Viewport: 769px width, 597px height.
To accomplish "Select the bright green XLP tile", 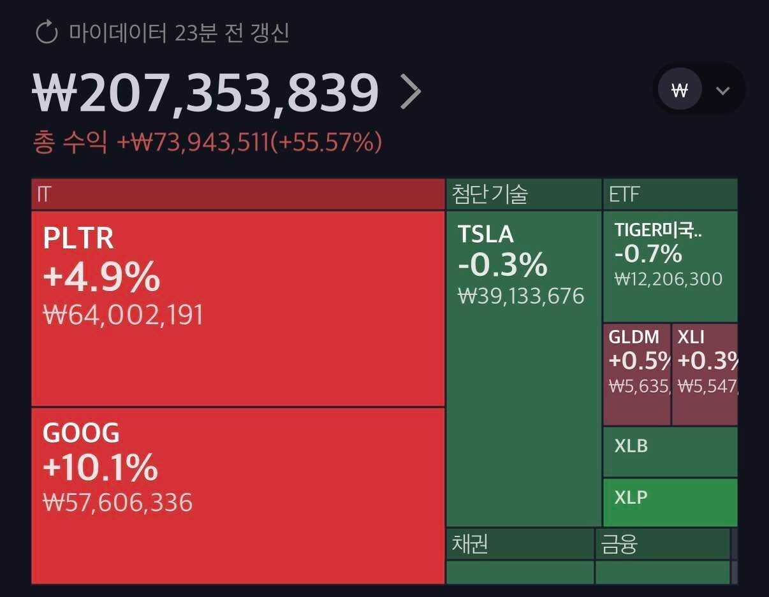I will (670, 503).
